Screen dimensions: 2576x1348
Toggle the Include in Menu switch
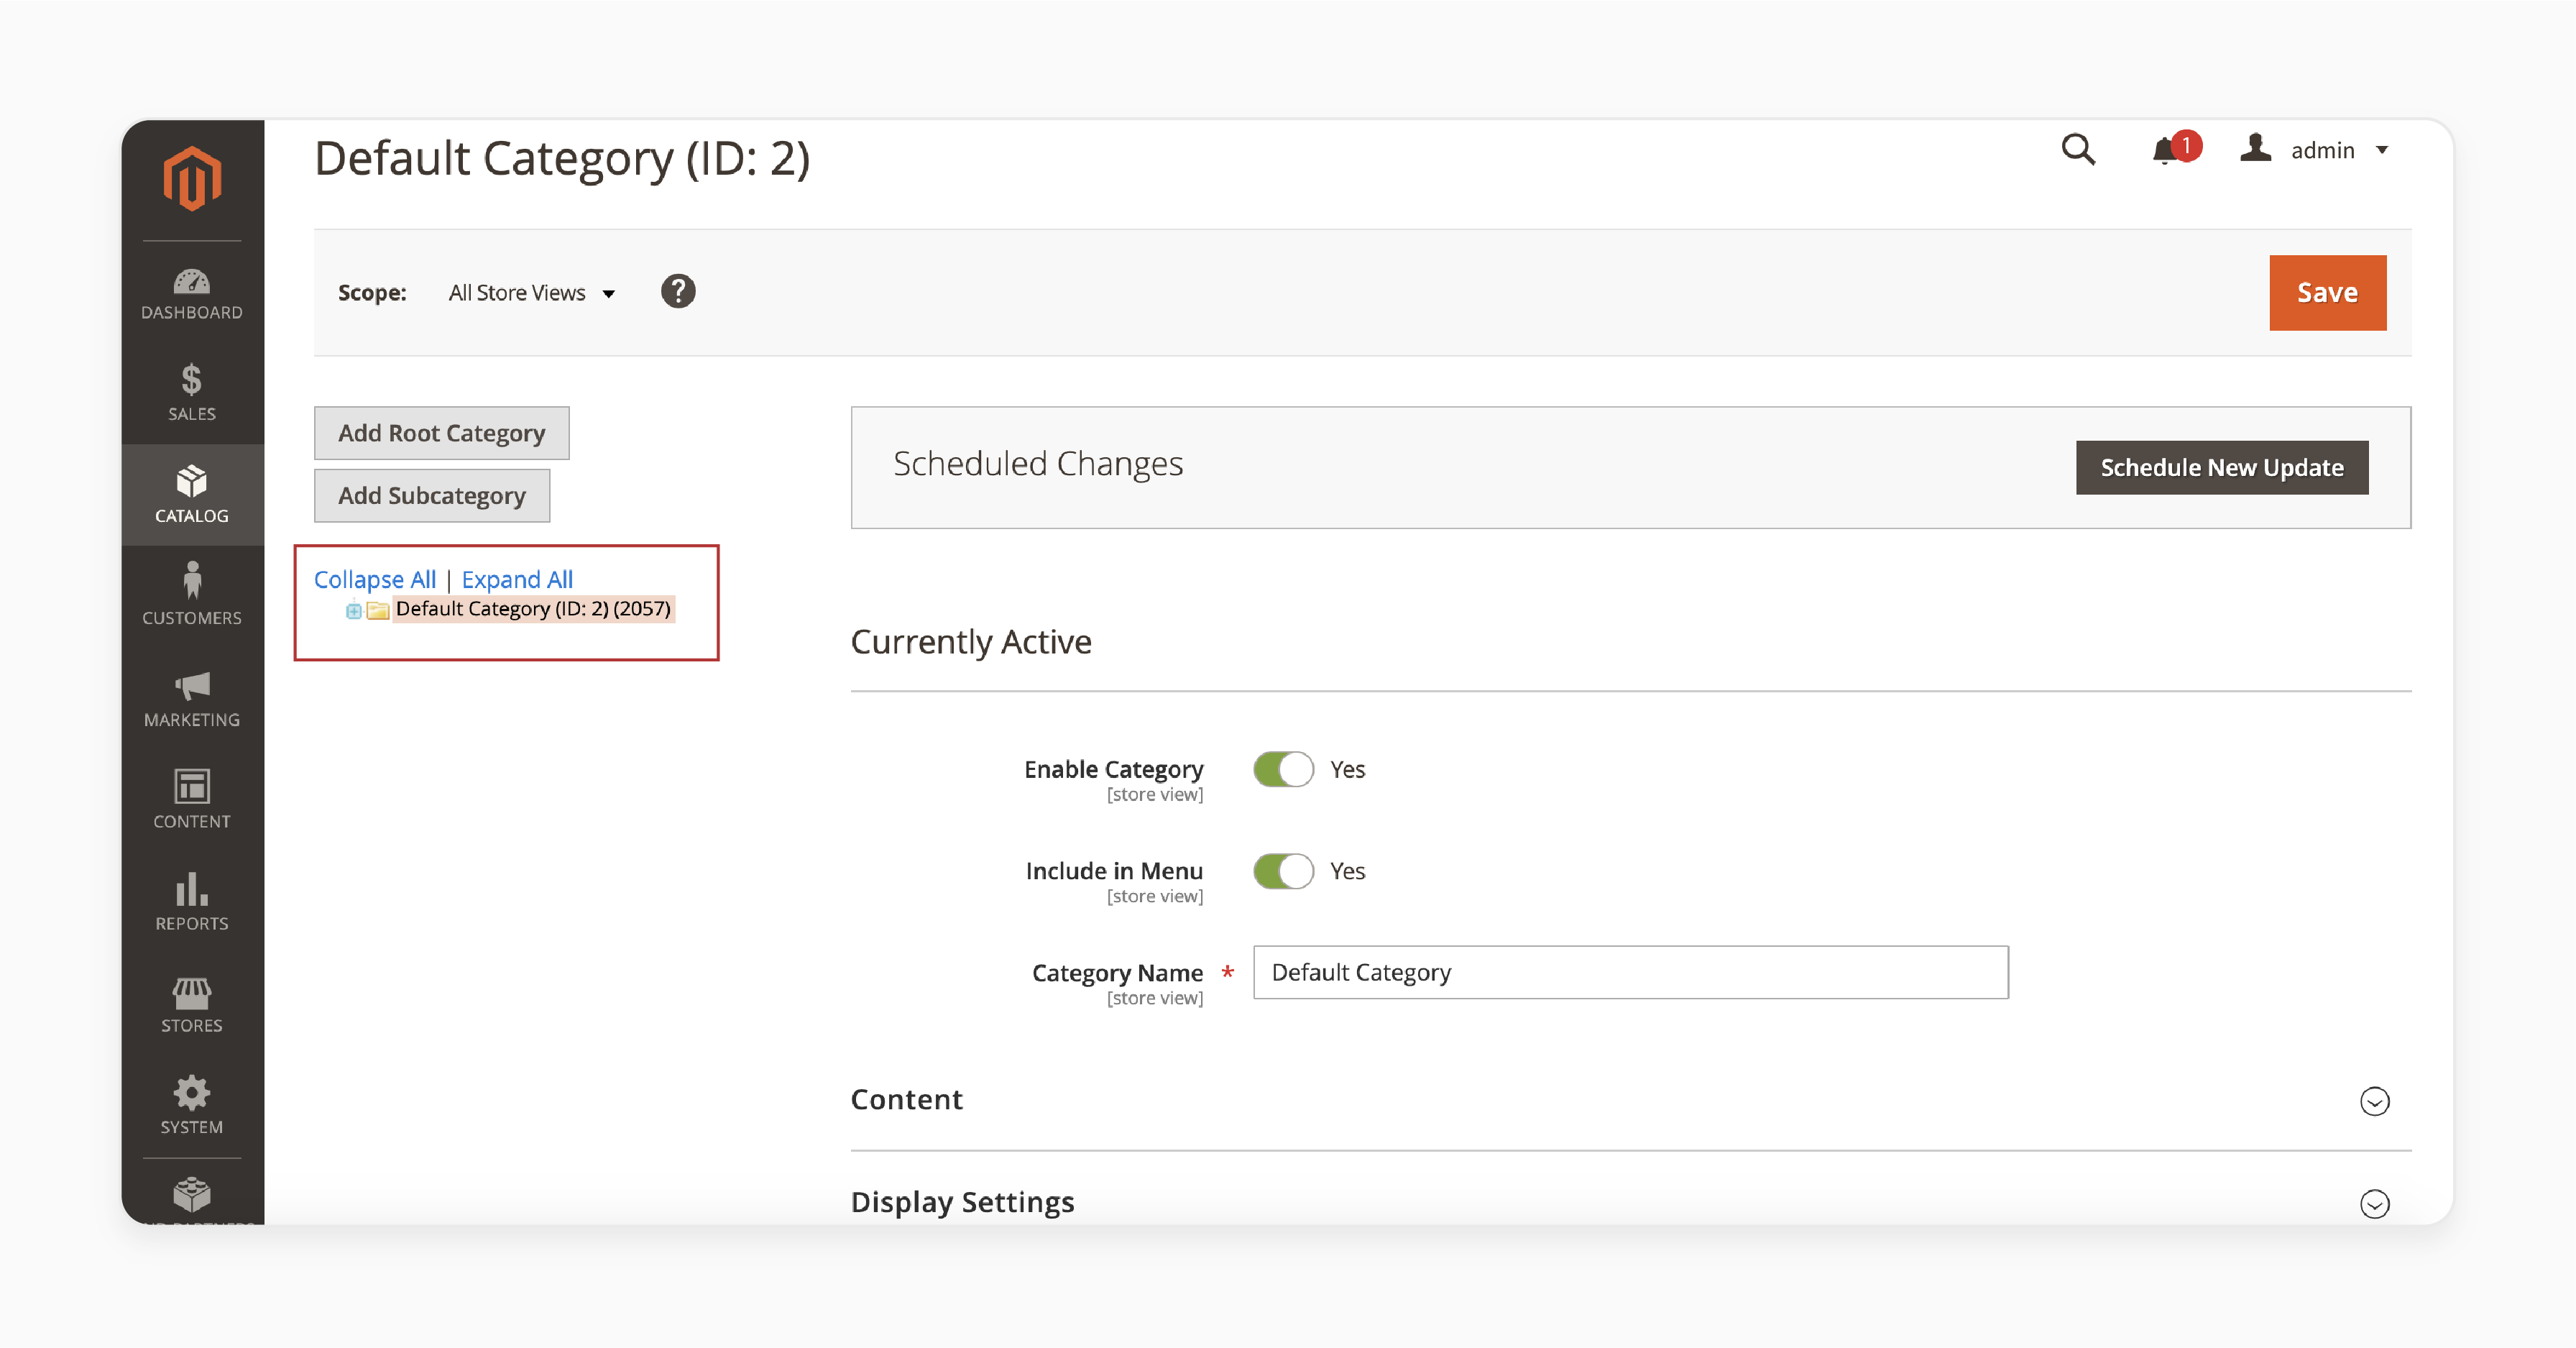1283,871
